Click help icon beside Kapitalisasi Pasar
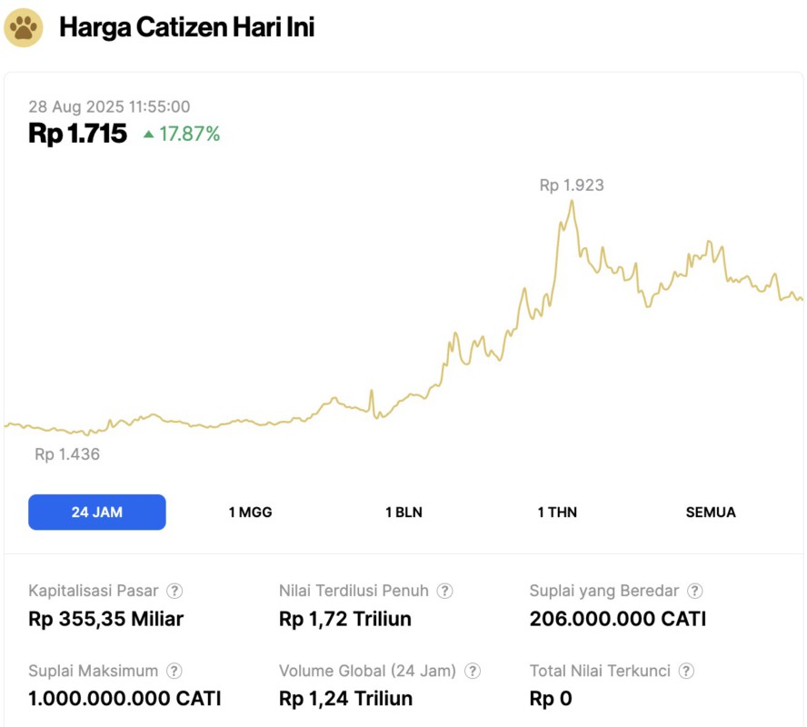 pos(174,591)
